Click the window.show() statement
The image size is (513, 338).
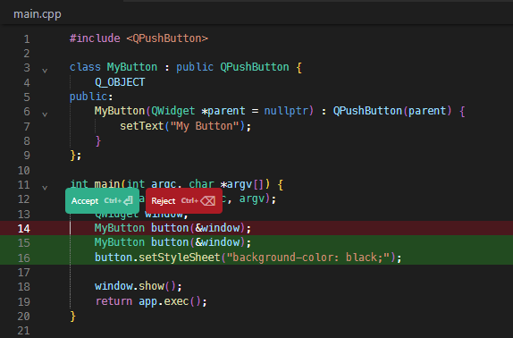pyautogui.click(x=138, y=286)
